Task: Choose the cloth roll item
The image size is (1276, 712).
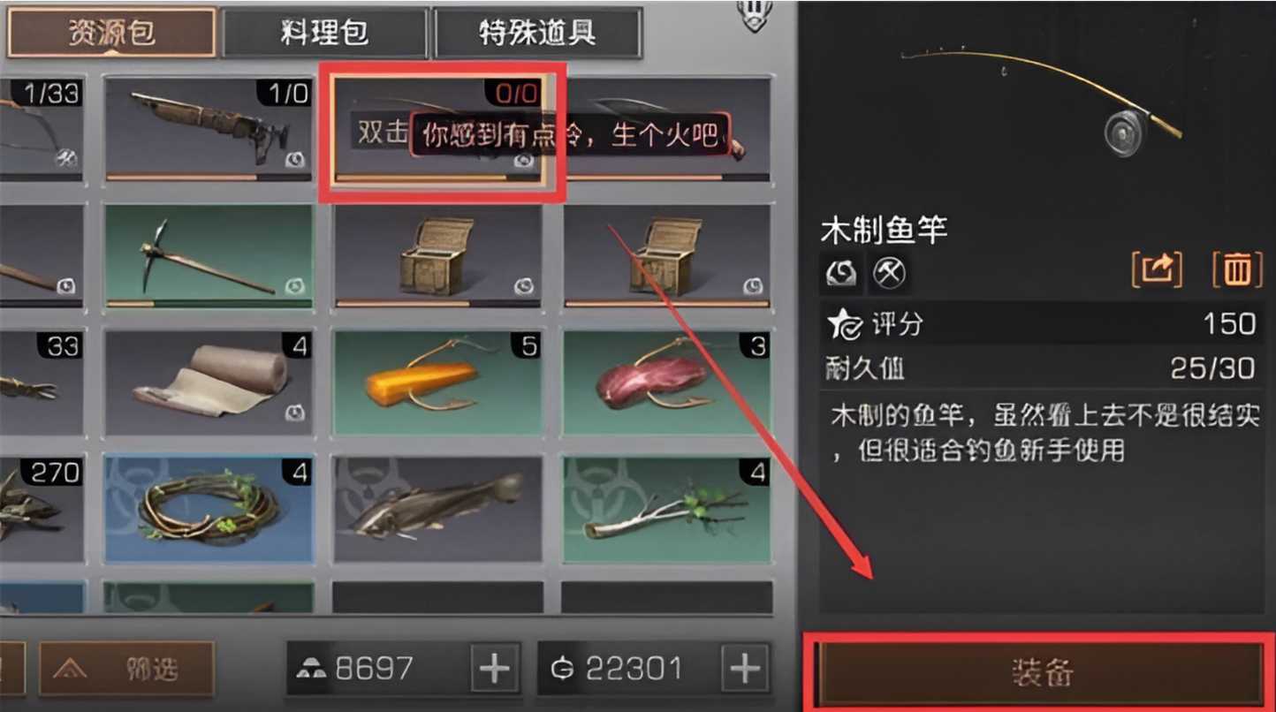Action: click(209, 383)
